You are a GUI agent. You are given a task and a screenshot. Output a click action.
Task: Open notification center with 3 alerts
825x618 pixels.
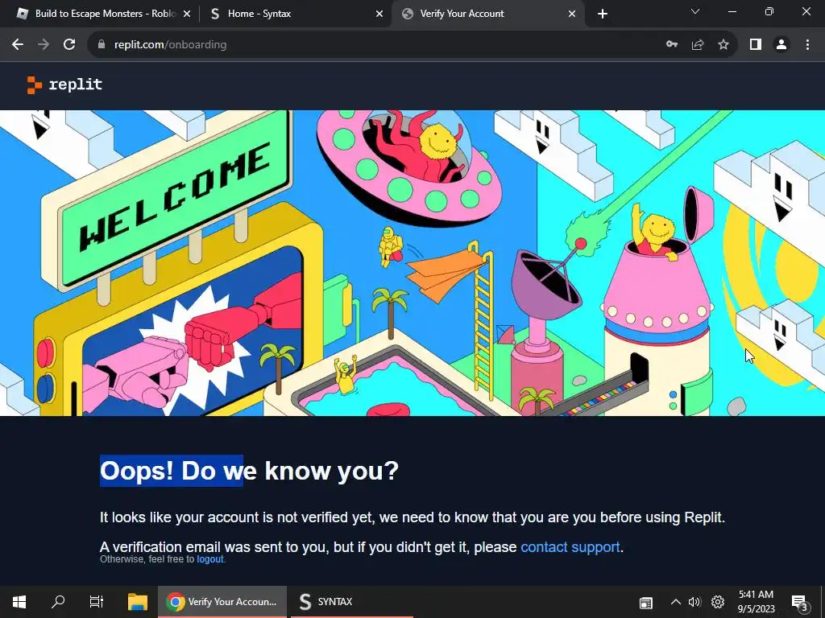[x=800, y=603]
